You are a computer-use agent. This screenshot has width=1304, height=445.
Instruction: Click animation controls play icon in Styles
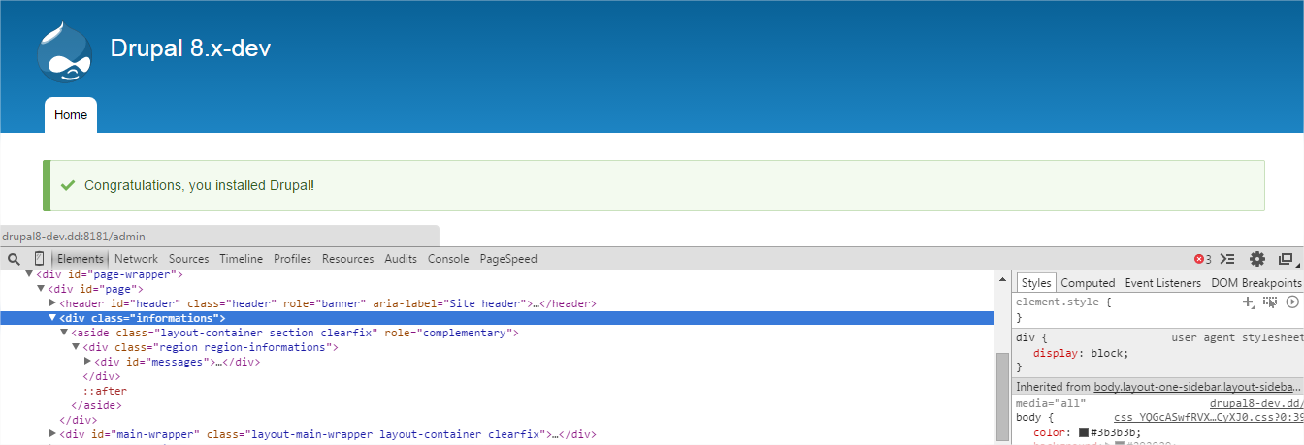coord(1292,302)
